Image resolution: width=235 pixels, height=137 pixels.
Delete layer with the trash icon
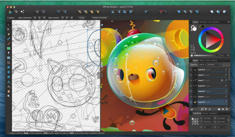(227, 109)
